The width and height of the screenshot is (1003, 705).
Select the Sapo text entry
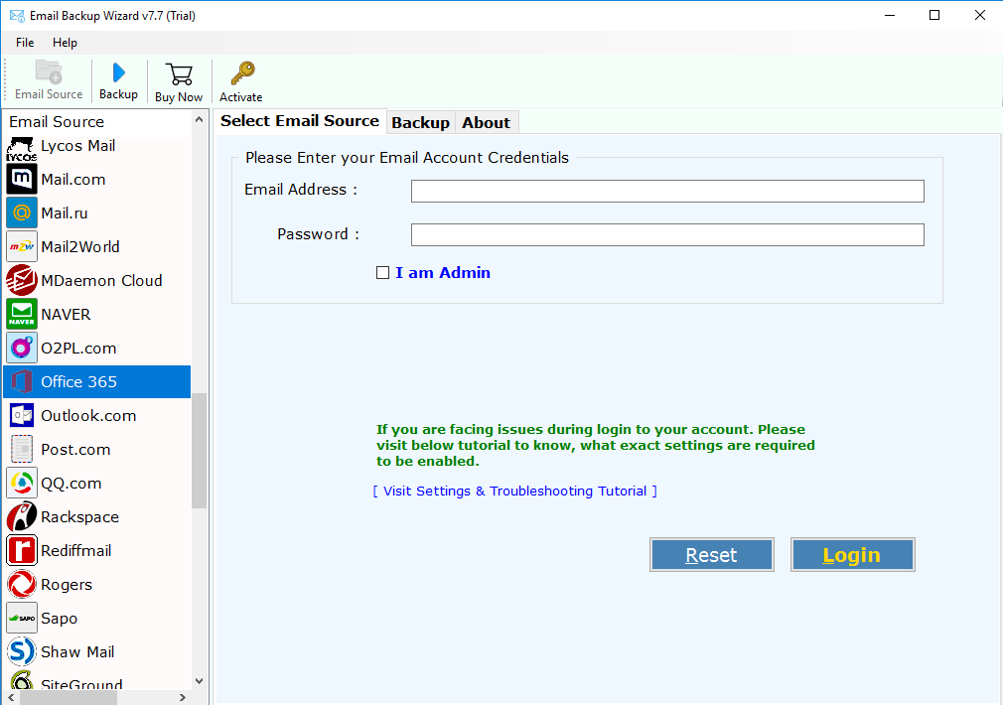tap(59, 619)
